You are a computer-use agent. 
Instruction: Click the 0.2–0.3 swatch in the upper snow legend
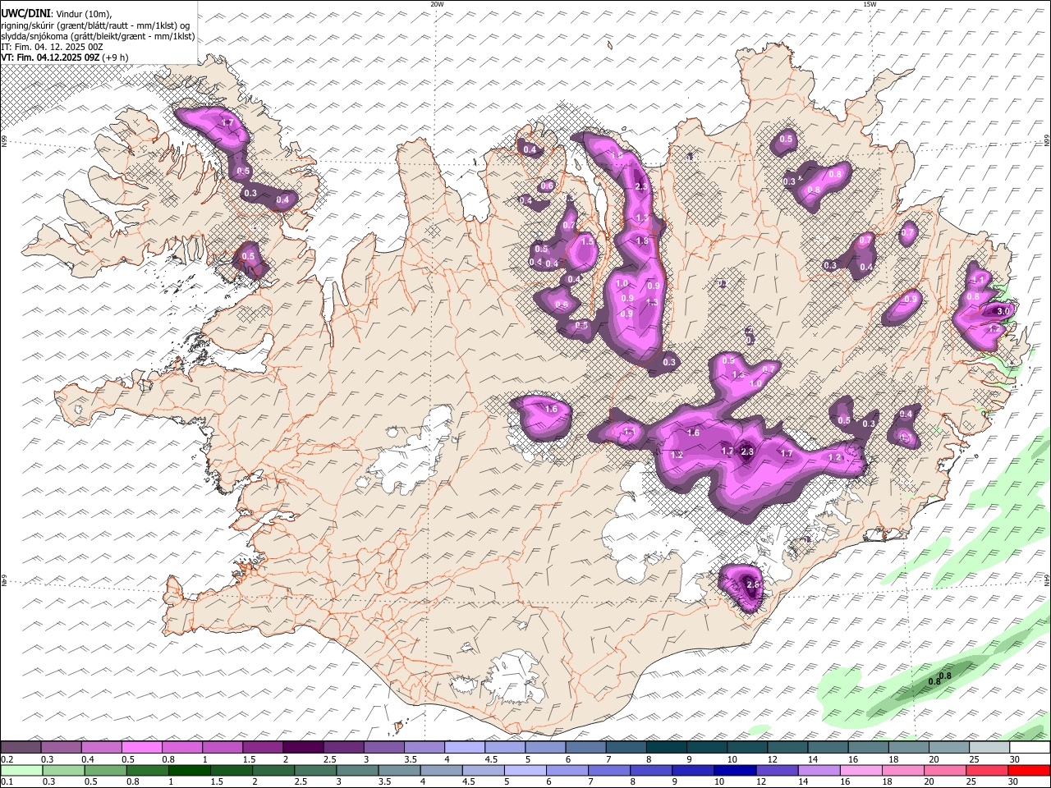21,747
